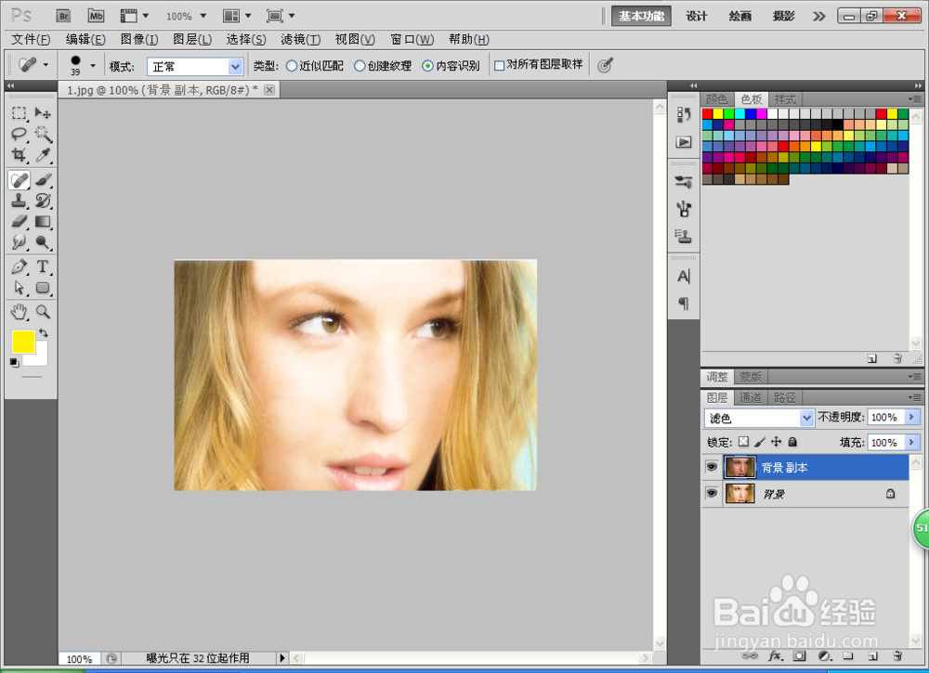The height and width of the screenshot is (673, 929).
Task: Select the Pen tool
Action: [19, 267]
